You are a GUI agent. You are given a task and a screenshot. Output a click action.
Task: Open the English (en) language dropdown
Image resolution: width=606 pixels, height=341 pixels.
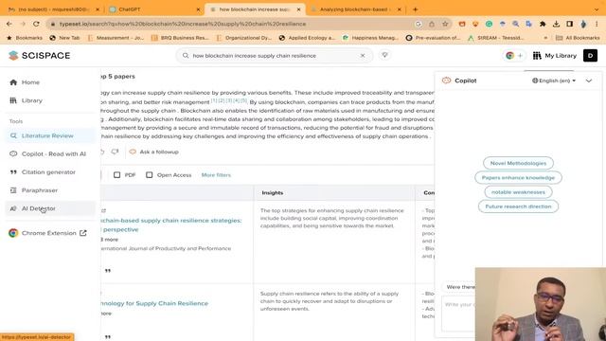554,81
